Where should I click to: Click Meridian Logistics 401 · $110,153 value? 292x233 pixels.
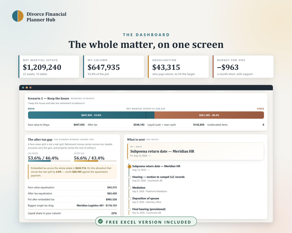(97, 205)
